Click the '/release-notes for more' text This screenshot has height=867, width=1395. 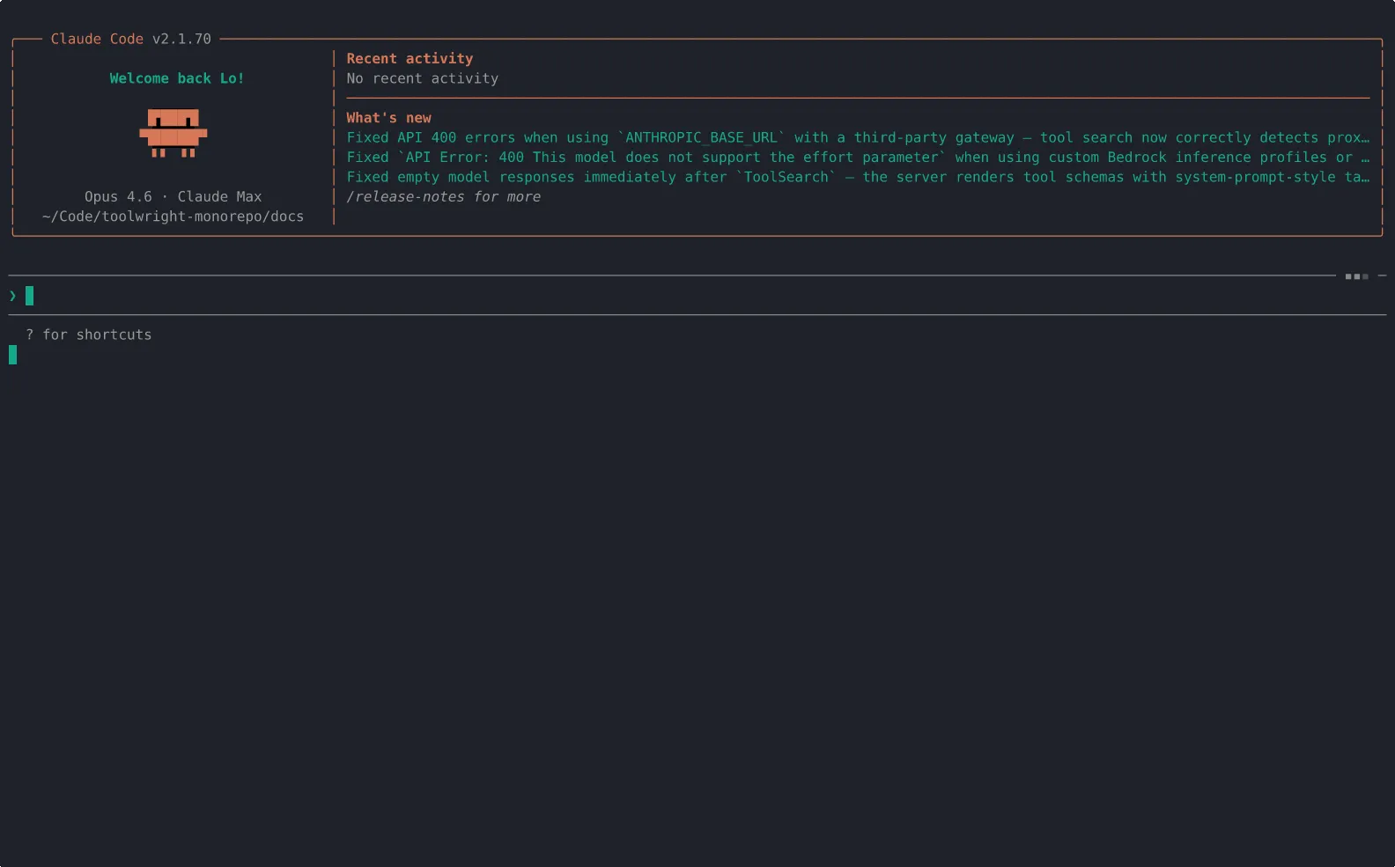(444, 197)
